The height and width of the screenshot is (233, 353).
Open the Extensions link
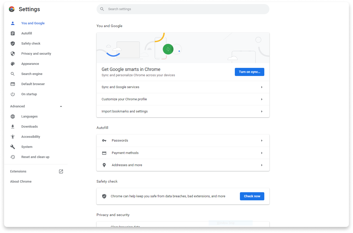(x=18, y=171)
